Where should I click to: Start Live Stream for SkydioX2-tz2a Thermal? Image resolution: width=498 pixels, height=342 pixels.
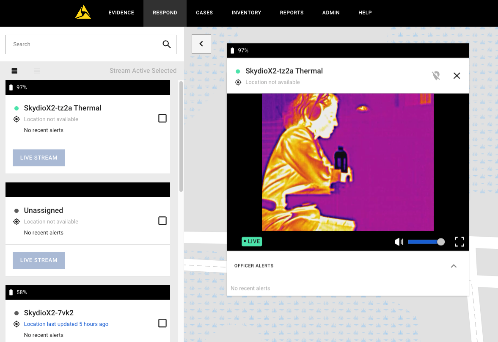click(x=39, y=158)
